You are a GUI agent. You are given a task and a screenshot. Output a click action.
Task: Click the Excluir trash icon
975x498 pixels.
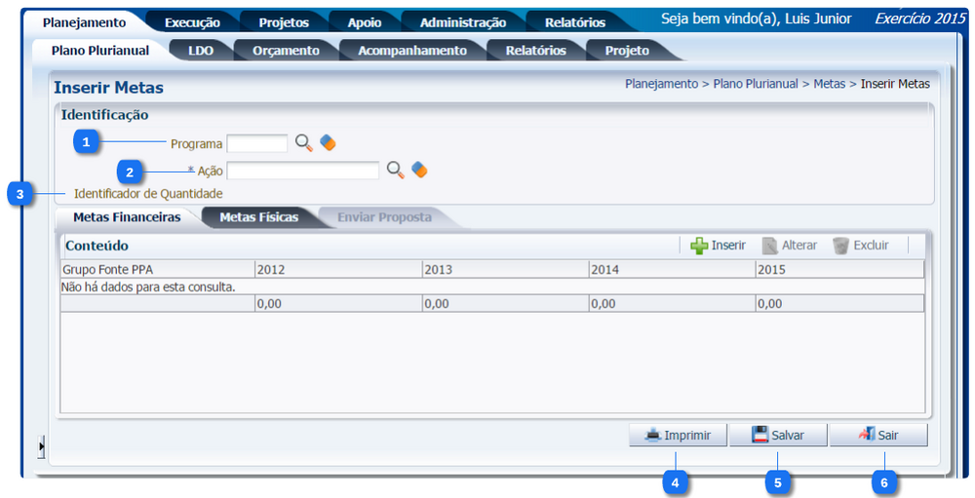point(840,246)
